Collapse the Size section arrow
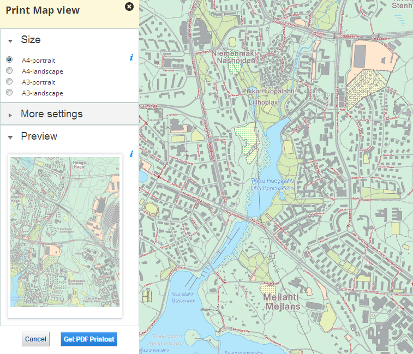Screen dimensions: 413x354 click(10, 41)
